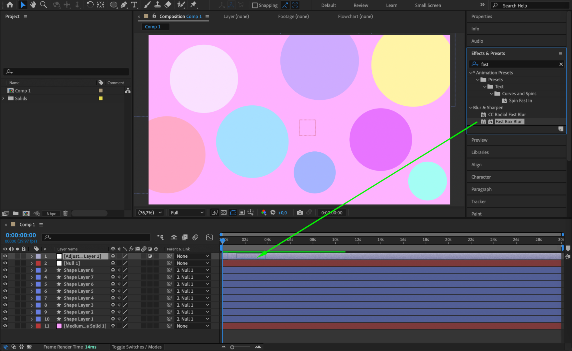This screenshot has height=351, width=572.
Task: Select the Zoom magnifier tool
Action: (x=43, y=5)
